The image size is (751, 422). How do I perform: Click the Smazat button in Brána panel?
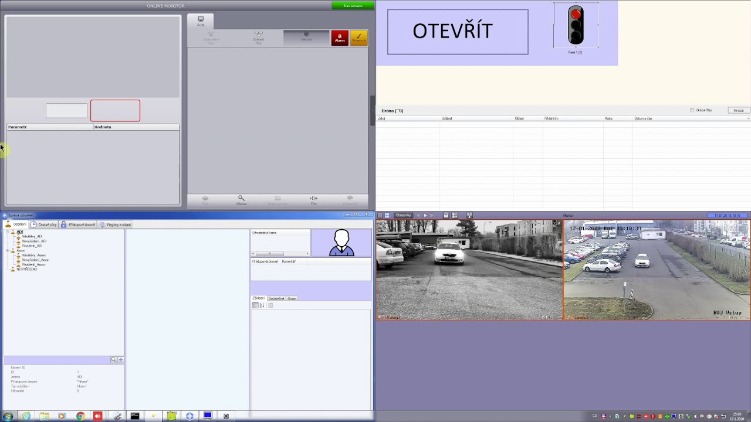[x=738, y=110]
